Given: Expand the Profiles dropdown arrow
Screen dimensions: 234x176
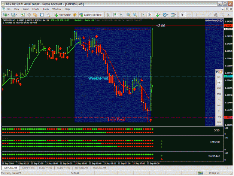Looking at the screenshot, I should pyautogui.click(x=16, y=15).
